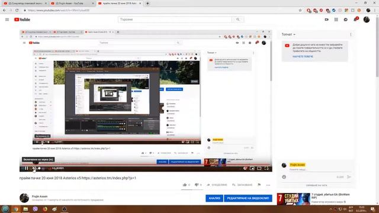Screen dimensions: 379x213
Task: Open the Chrome profile avatar in toolbar
Action: [368, 11]
